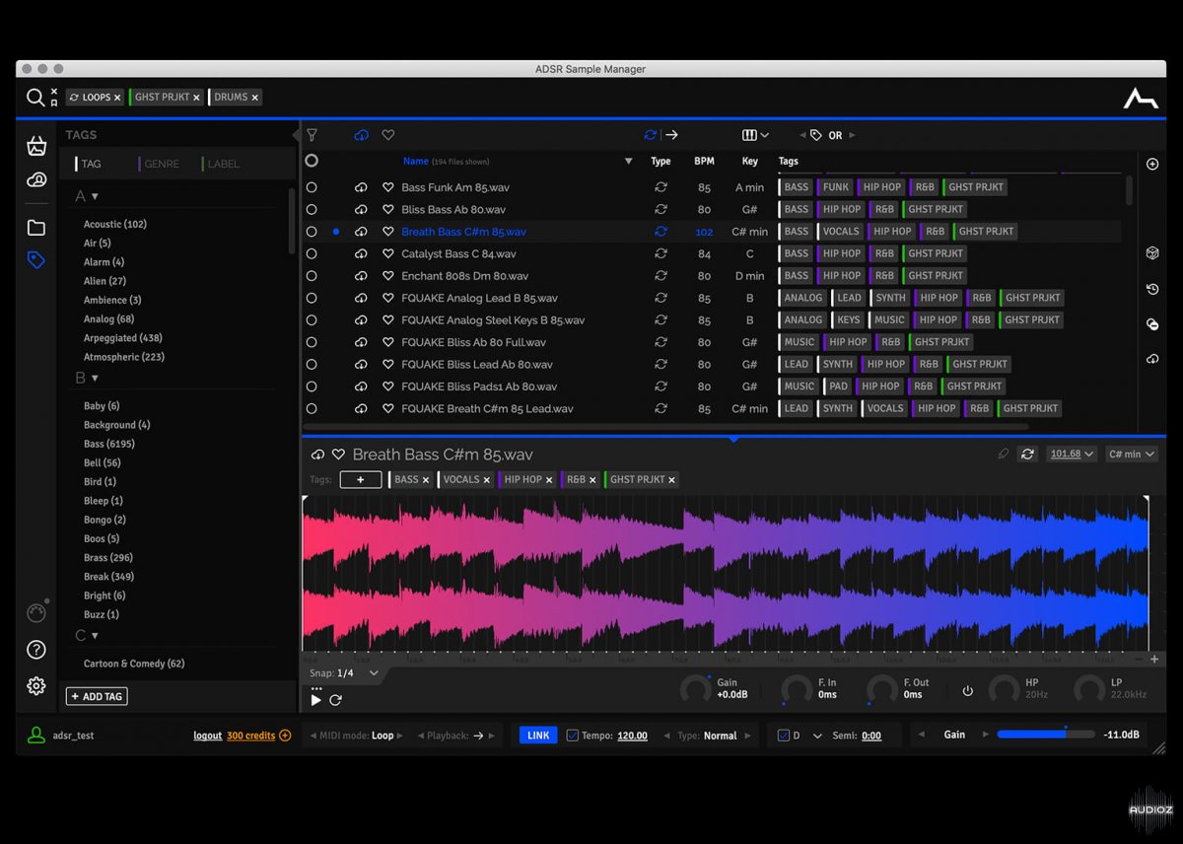Remove the GHST PRJKT search filter chip
This screenshot has width=1183, height=844.
coord(196,98)
